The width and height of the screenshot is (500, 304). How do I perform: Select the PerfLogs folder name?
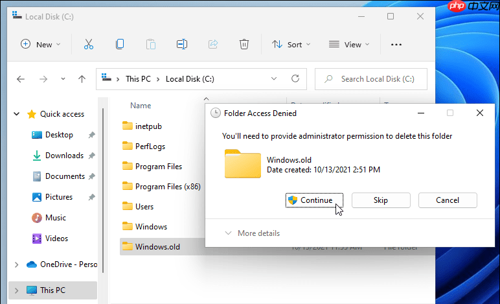(x=150, y=146)
